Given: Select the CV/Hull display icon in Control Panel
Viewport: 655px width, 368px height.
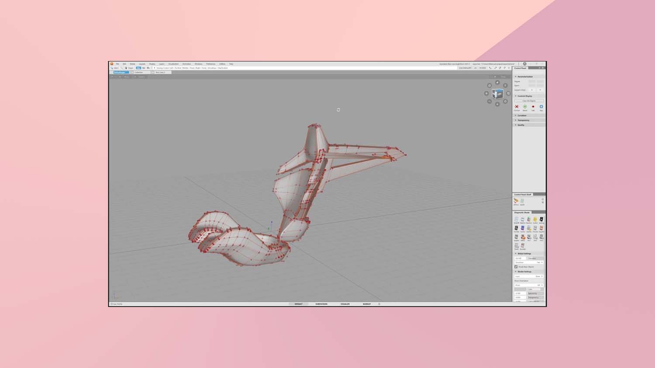Looking at the screenshot, I should click(517, 106).
